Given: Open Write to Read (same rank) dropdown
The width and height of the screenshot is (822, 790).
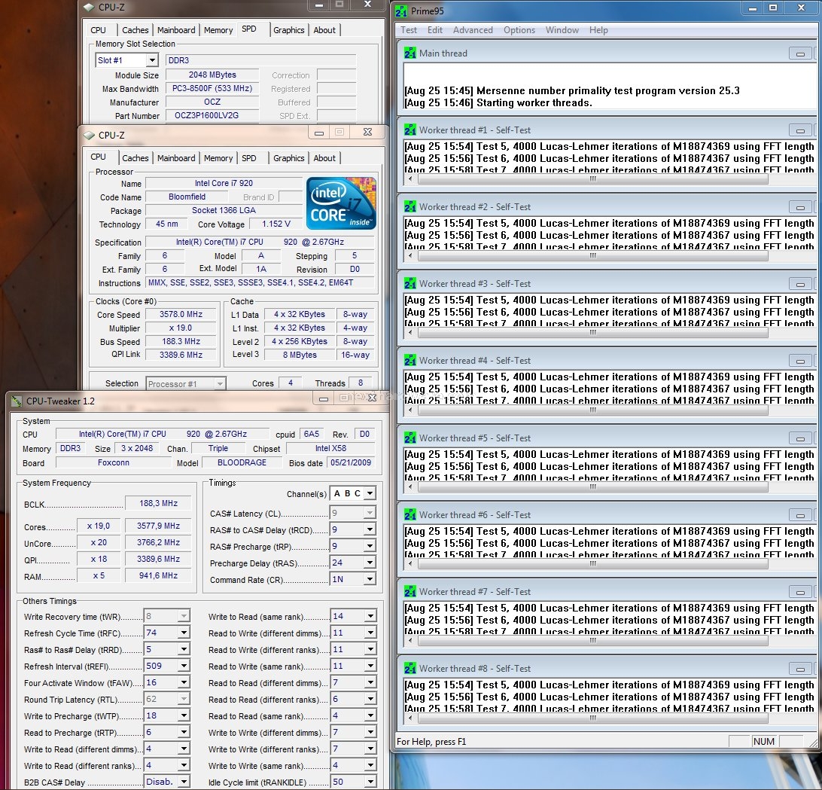Looking at the screenshot, I should click(x=370, y=616).
